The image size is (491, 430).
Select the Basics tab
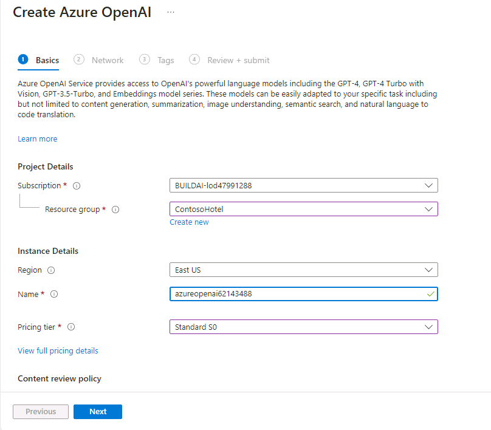(x=38, y=60)
